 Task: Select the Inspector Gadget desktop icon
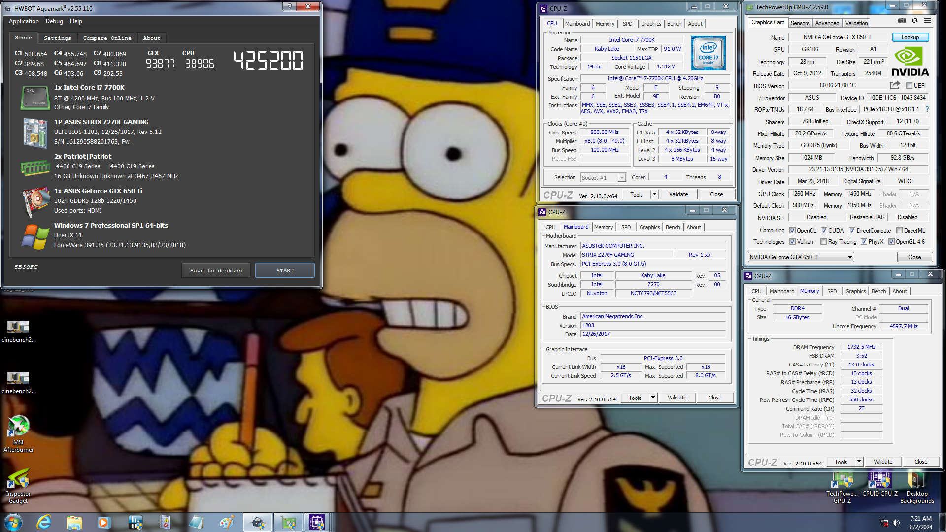18,487
